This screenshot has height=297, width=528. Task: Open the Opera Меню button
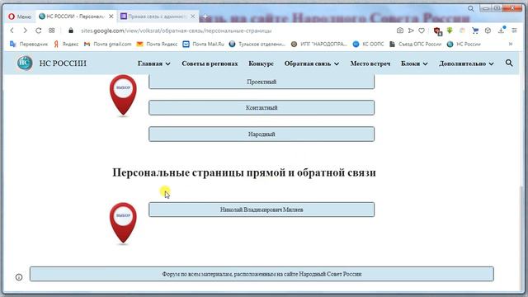coord(20,16)
